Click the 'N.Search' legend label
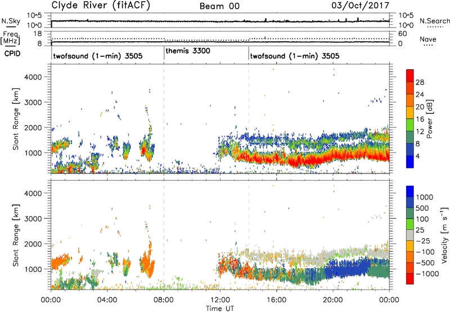 tap(434, 21)
